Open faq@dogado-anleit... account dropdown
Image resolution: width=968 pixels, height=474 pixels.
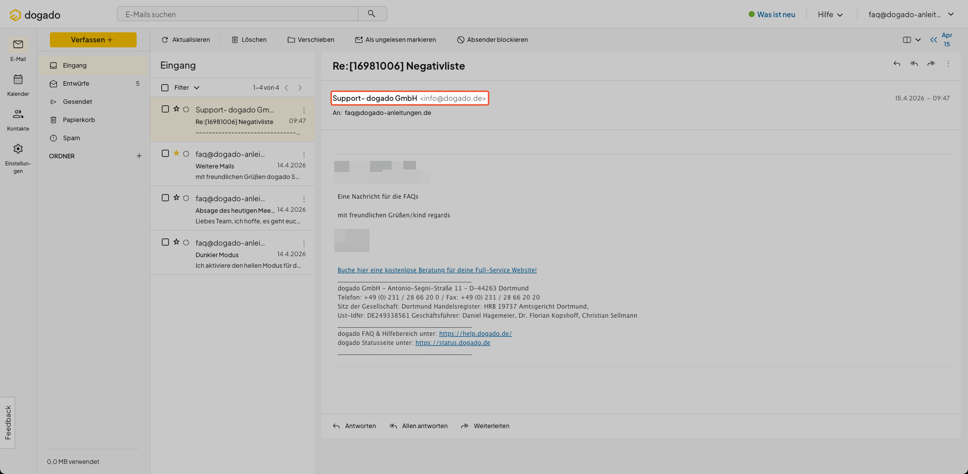pyautogui.click(x=911, y=15)
